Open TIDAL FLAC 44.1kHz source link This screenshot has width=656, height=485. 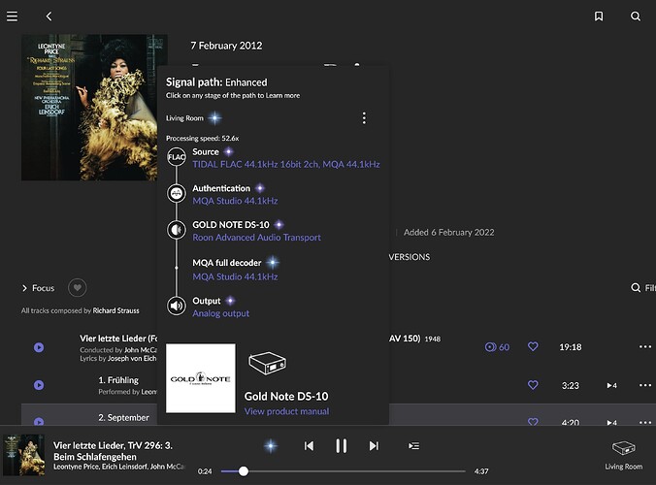tap(286, 164)
